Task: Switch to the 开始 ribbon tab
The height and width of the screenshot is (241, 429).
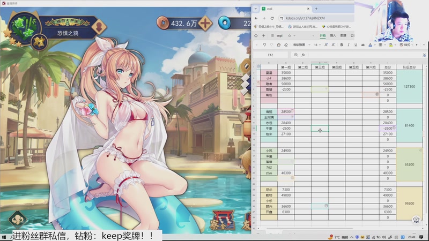Action: pos(323,35)
